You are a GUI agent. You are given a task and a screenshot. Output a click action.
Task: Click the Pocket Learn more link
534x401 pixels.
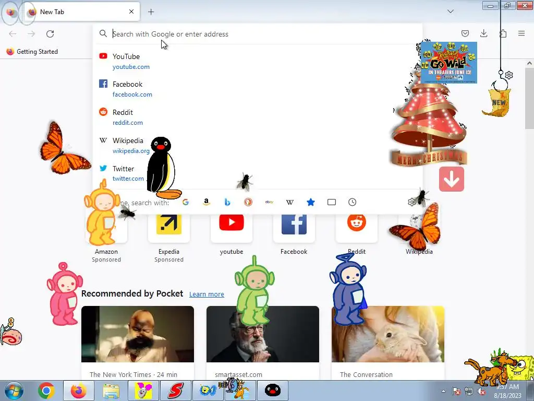point(207,294)
